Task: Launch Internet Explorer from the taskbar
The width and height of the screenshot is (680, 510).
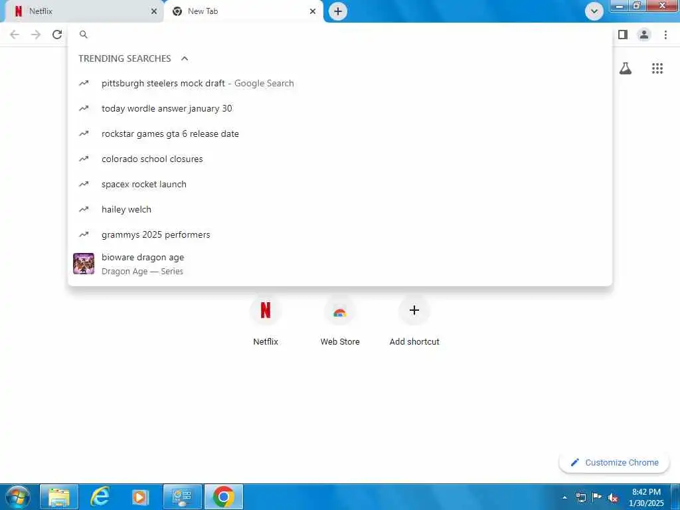Action: point(100,497)
